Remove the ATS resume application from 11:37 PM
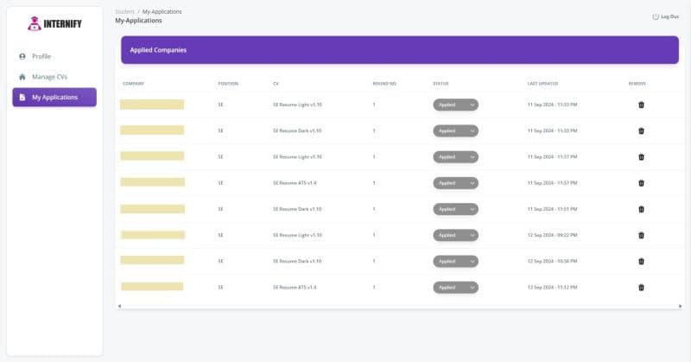The image size is (691, 362). point(641,183)
